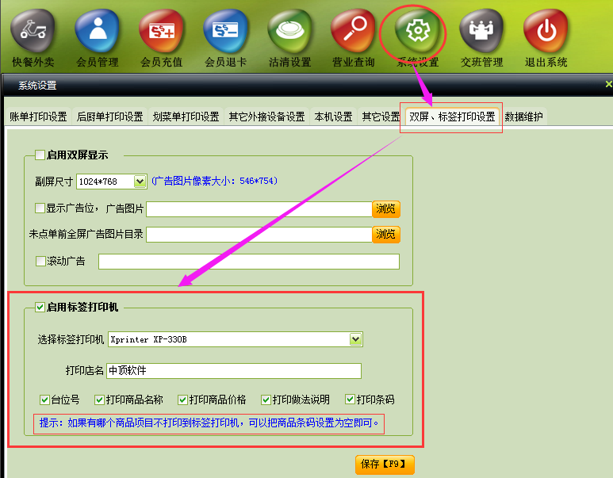613x478 pixels.
Task: Toggle 显示广告位 checkbox
Action: [x=40, y=208]
